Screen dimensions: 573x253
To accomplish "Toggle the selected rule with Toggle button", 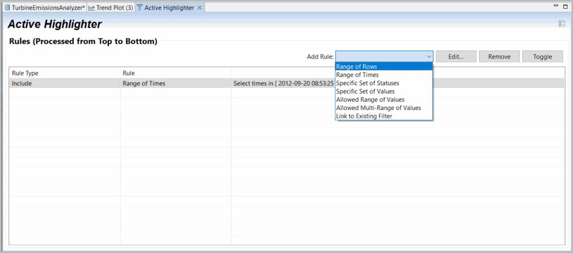I will click(542, 57).
